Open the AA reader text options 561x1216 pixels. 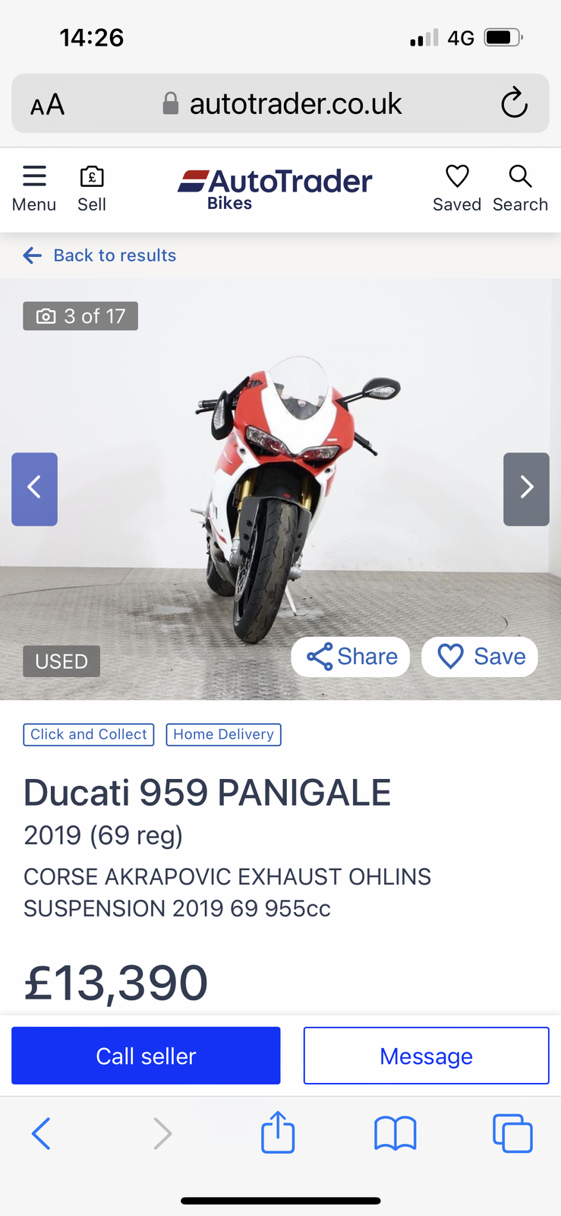coord(47,104)
